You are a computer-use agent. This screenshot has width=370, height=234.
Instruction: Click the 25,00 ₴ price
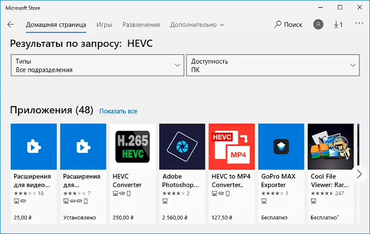[x=22, y=217]
